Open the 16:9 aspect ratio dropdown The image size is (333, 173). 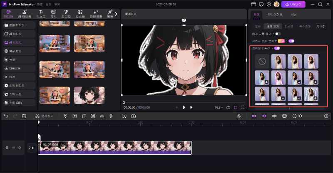pyautogui.click(x=218, y=108)
